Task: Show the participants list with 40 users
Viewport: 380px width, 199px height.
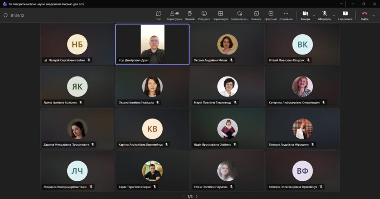Action: click(x=174, y=15)
